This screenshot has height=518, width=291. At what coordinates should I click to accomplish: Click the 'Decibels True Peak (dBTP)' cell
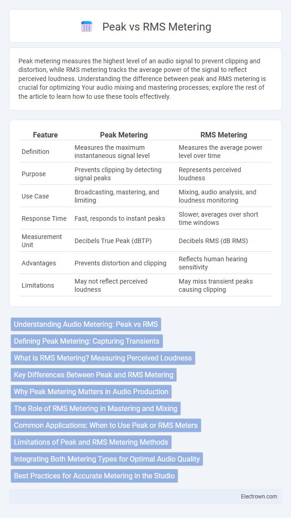(x=112, y=241)
